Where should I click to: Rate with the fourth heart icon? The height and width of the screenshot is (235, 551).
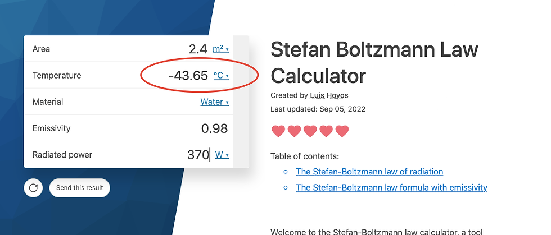tap(326, 131)
